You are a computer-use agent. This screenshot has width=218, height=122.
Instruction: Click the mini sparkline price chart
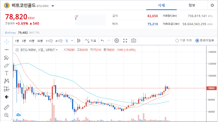[x=90, y=20]
